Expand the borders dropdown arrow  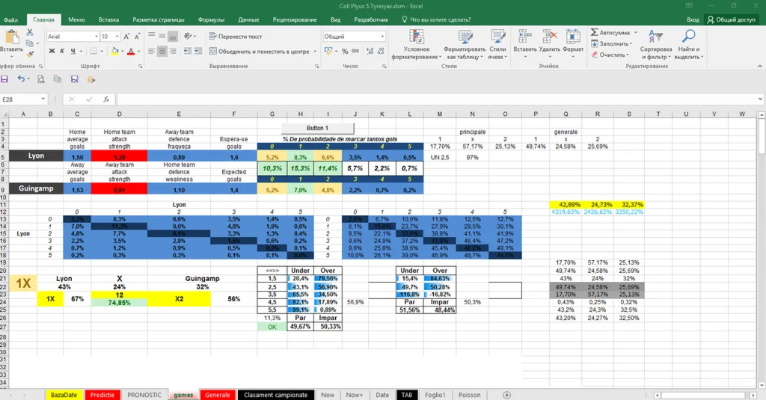tap(102, 52)
